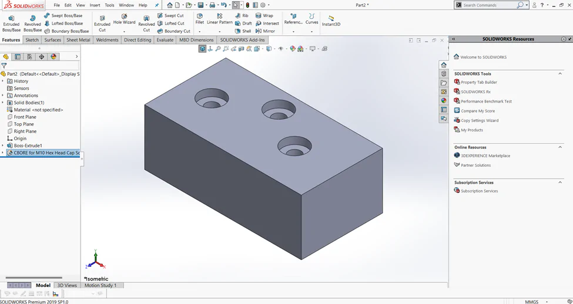Image resolution: width=573 pixels, height=304 pixels.
Task: Choose Swept Boss/Base in the ribbon
Action: [63, 16]
